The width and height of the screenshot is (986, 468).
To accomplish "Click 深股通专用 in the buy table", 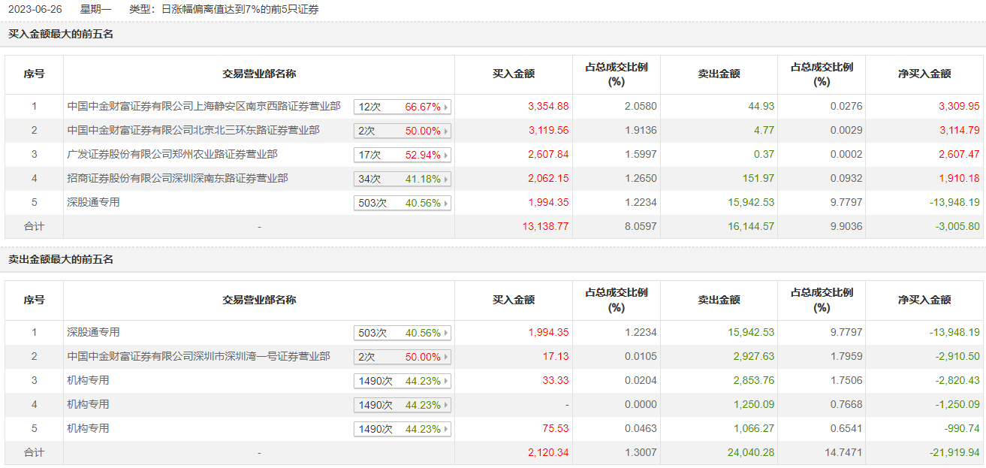I will coord(93,203).
